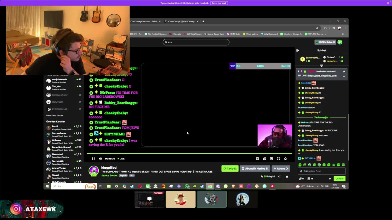392x220 pixels.
Task: Hide the pinned chat message
Action: tap(344, 71)
